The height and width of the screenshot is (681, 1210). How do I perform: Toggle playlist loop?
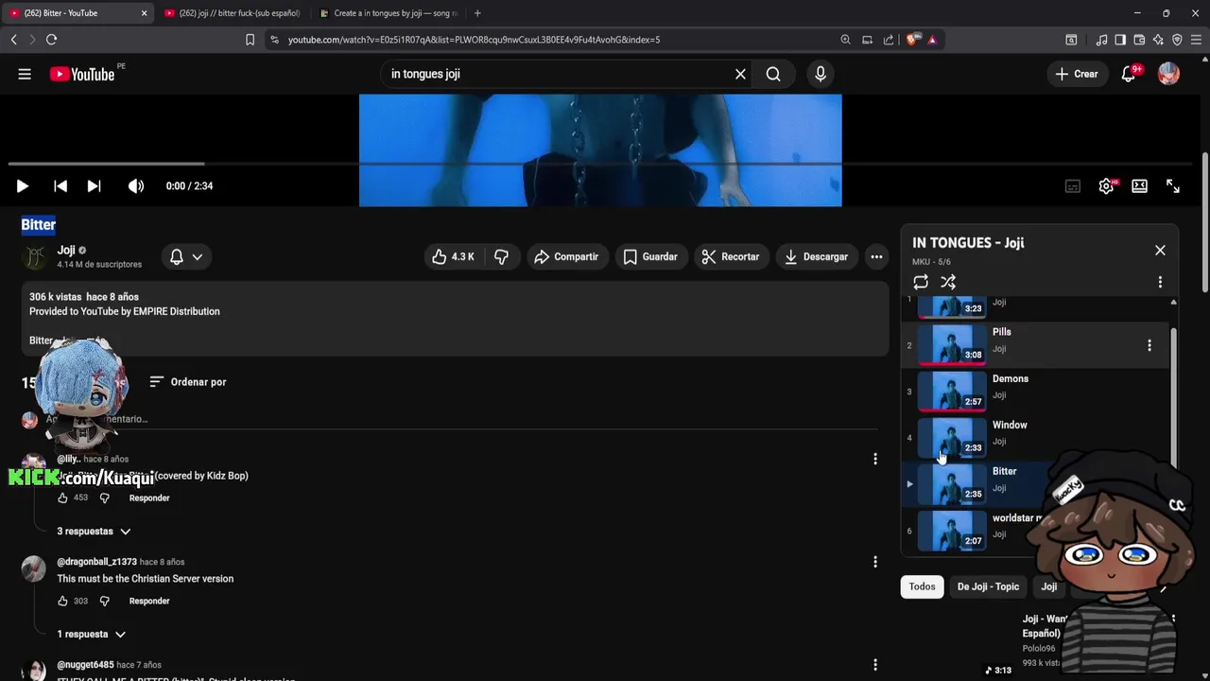(x=921, y=282)
